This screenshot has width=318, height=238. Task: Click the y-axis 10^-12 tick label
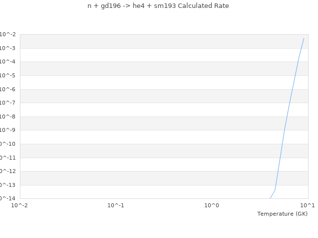click(7, 171)
